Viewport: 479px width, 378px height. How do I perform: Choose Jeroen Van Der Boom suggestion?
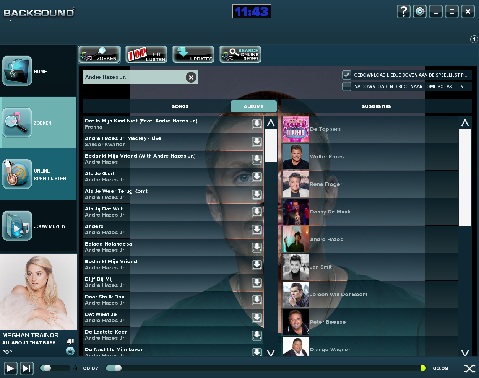(370, 295)
